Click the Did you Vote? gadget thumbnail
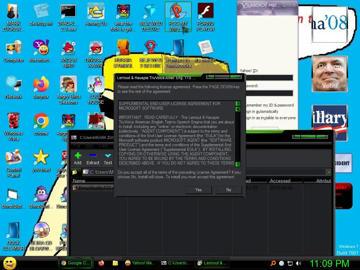 (330, 74)
